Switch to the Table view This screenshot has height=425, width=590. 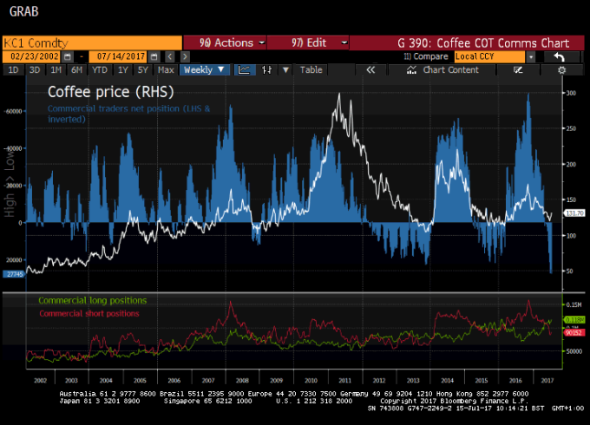click(311, 69)
